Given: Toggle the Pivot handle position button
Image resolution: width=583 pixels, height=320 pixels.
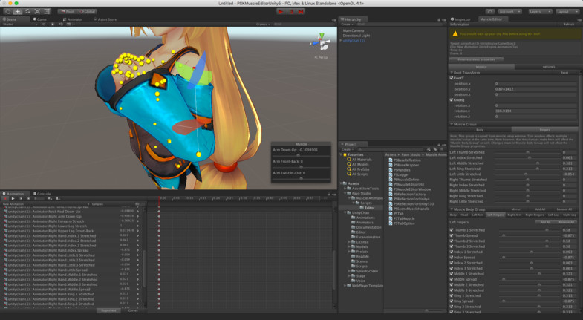Looking at the screenshot, I should point(68,12).
